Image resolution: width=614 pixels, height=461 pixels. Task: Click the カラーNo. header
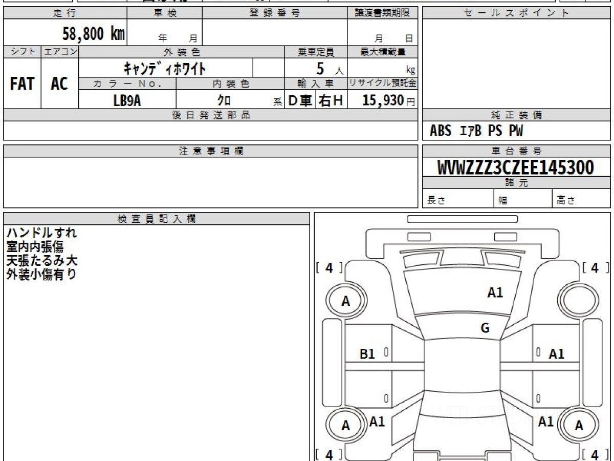tap(127, 83)
